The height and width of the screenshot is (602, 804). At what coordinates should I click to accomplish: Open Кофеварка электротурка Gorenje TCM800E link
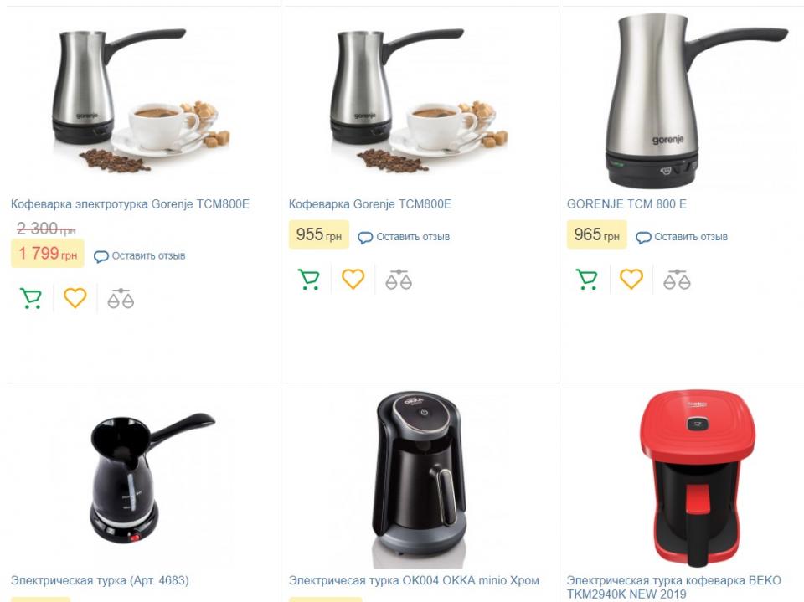pos(130,204)
